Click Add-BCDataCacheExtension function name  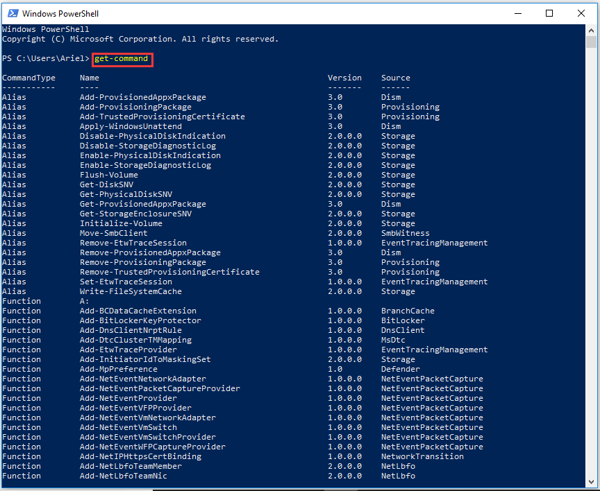138,311
